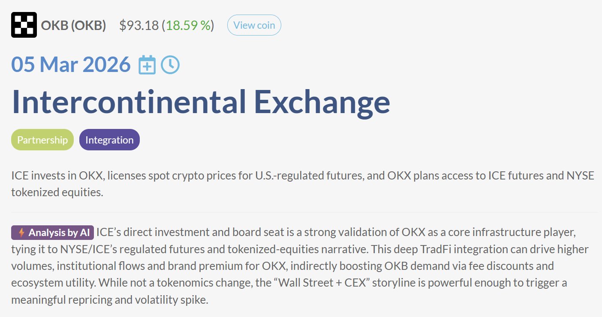Add the event to calendar
This screenshot has width=602, height=317.
147,65
